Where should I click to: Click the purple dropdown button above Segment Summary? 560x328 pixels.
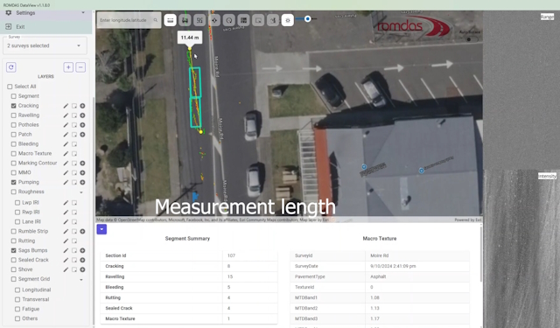coord(101,229)
